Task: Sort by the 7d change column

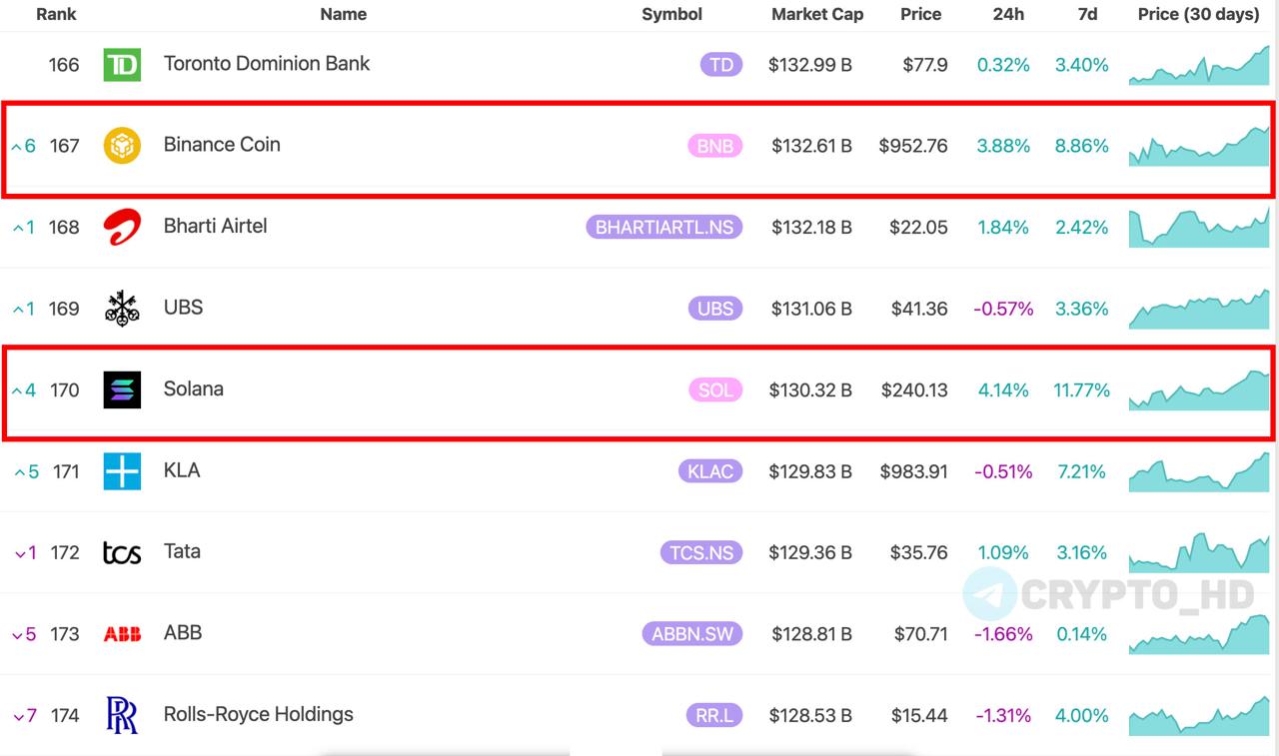Action: 1087,14
